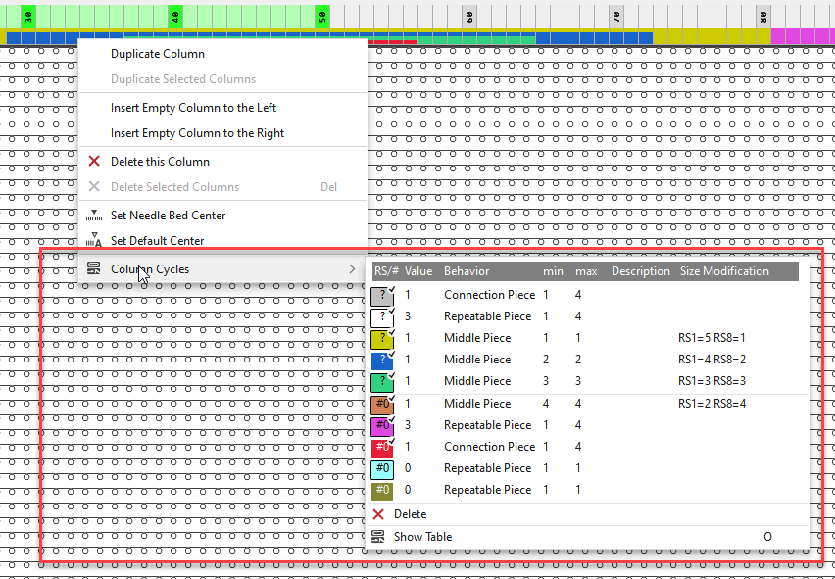Pick the magenta #0 Repeatable Piece swatch
Viewport: 835px width, 579px height.
tap(382, 425)
